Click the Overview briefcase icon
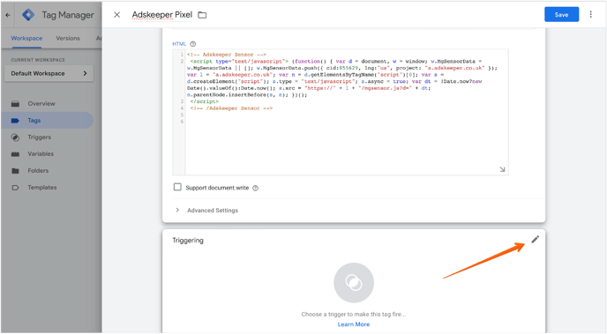 [x=15, y=104]
